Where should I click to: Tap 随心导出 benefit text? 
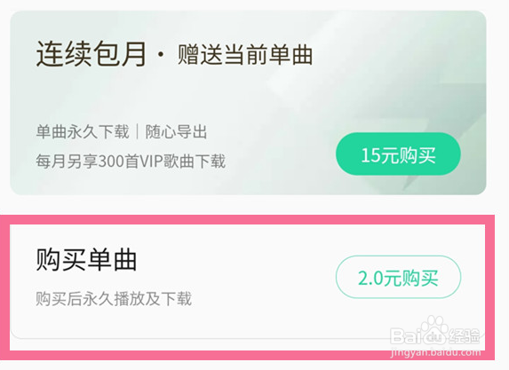point(176,132)
